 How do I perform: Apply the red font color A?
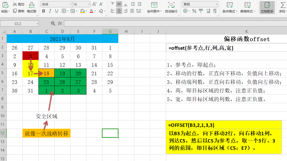pos(91,11)
